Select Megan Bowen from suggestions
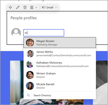Viewport: 108px width, 105px height. pyautogui.click(x=60, y=43)
